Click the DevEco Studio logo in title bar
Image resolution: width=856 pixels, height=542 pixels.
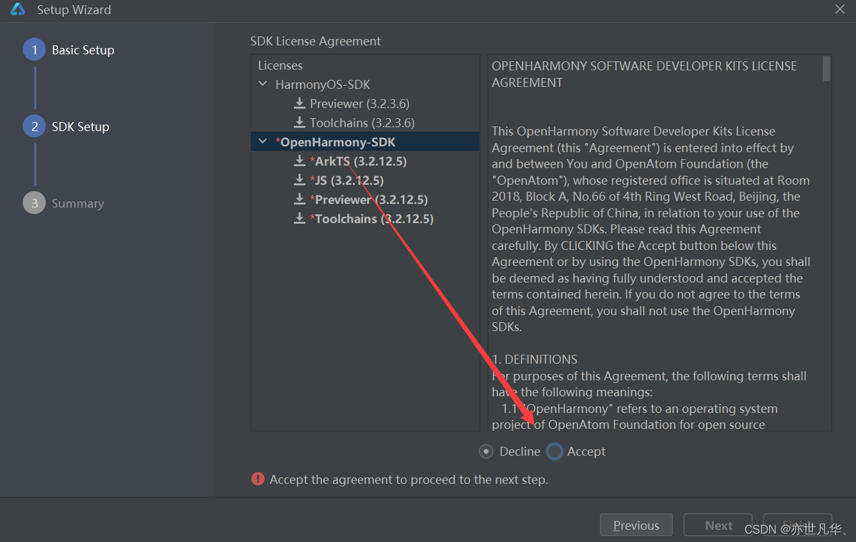pyautogui.click(x=18, y=10)
